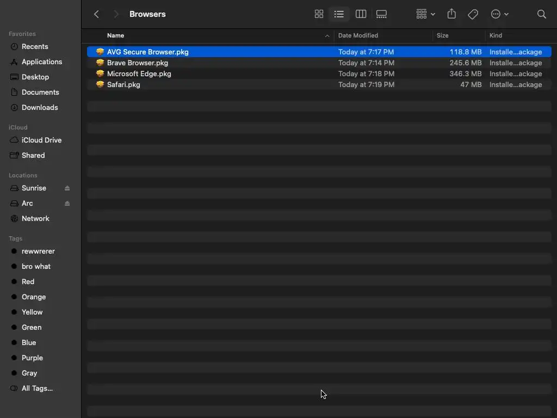
Task: Open the Arc volume in sidebar
Action: coord(27,204)
